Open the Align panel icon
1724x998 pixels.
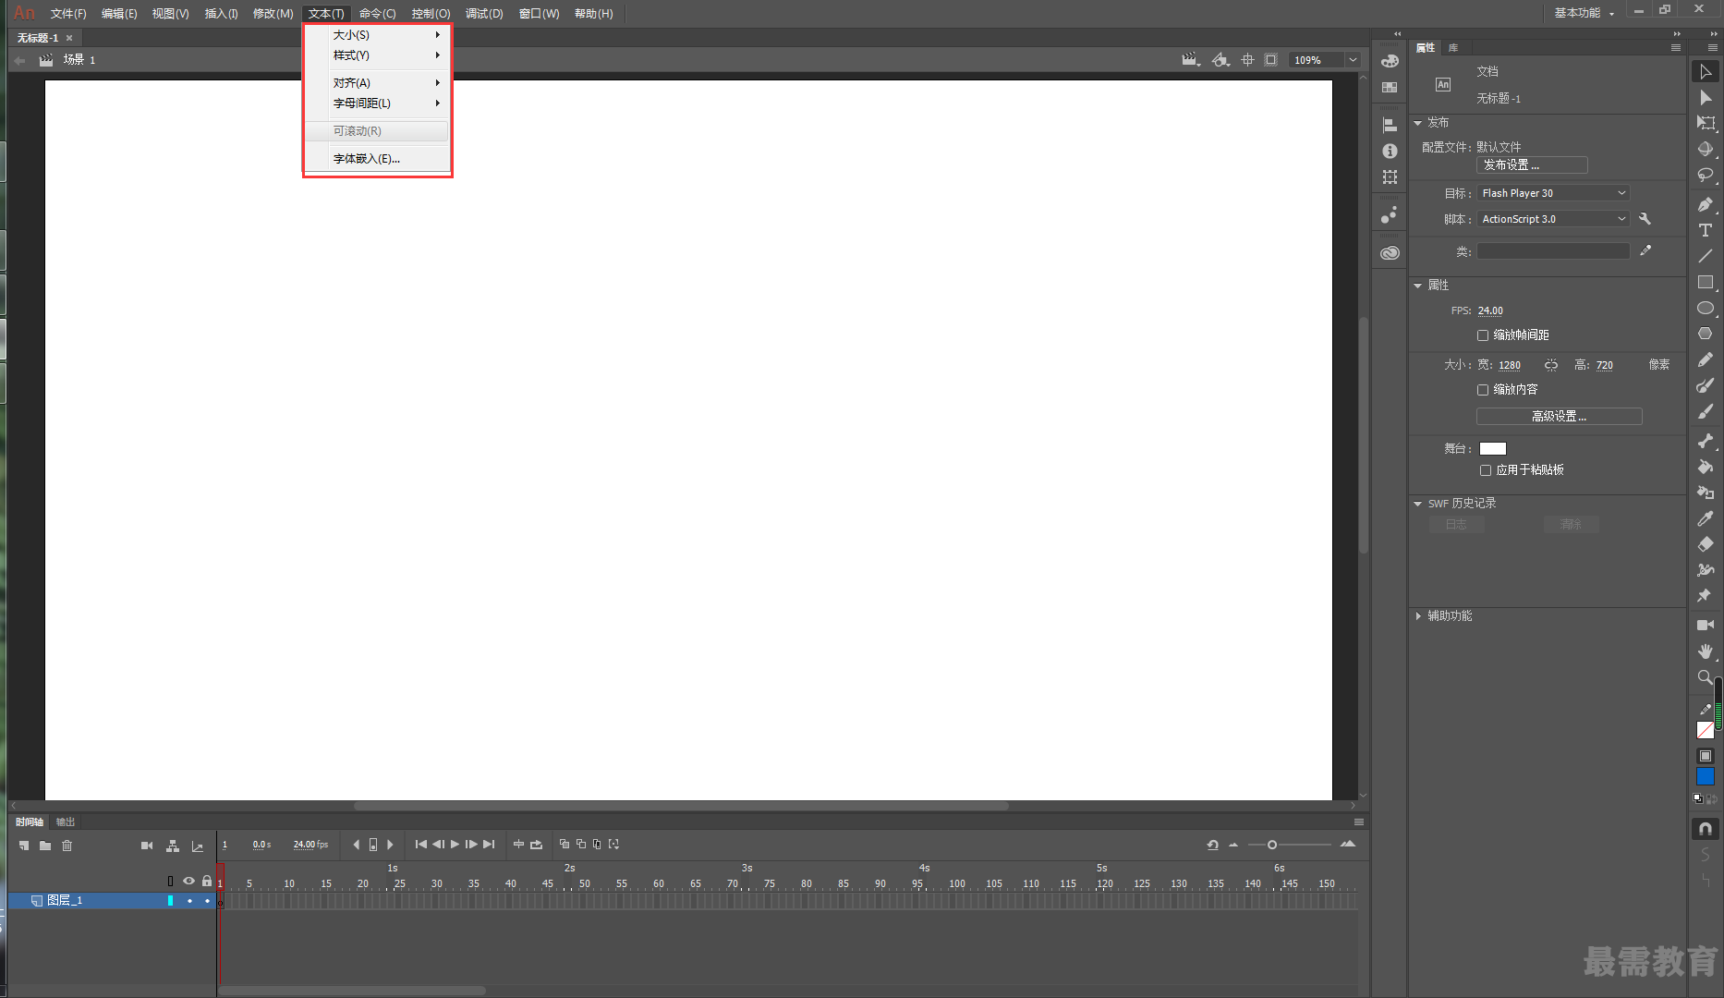click(1390, 125)
